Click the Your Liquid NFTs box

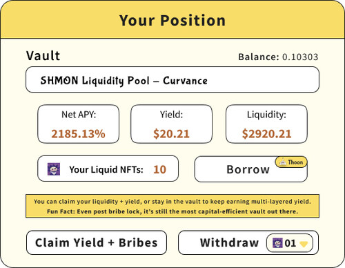(108, 169)
